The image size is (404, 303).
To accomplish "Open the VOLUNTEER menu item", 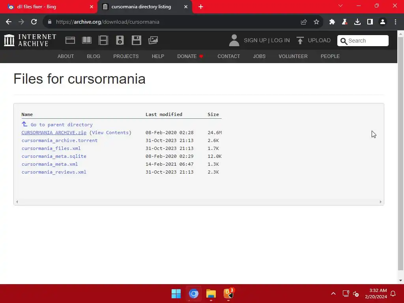I will [x=293, y=56].
